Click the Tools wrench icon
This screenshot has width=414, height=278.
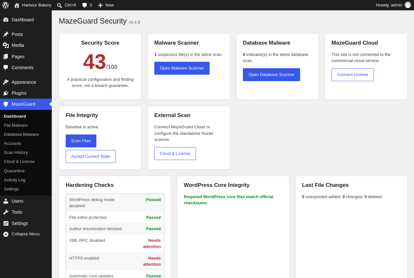click(x=6, y=212)
